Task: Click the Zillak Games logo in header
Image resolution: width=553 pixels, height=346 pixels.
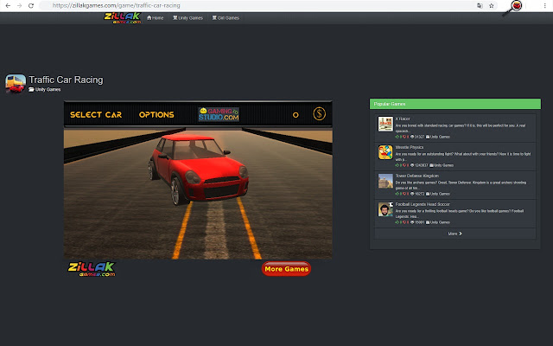Action: pyautogui.click(x=123, y=18)
